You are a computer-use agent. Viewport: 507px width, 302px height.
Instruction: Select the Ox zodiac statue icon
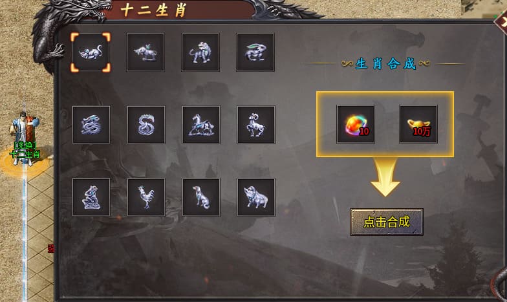(146, 52)
